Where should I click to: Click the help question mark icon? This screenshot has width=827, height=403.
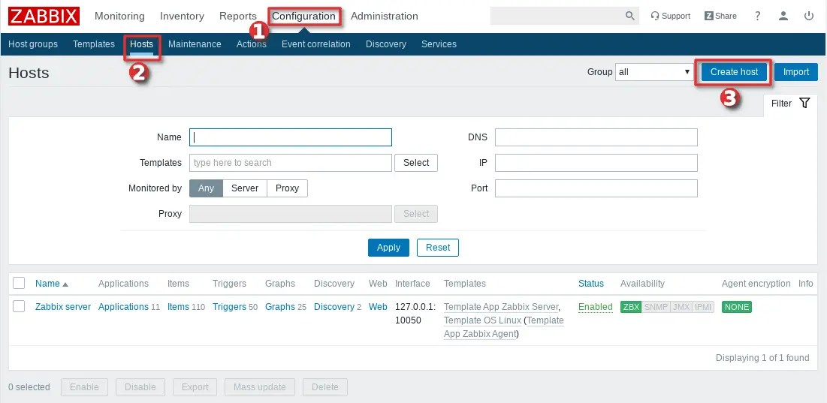tap(757, 16)
